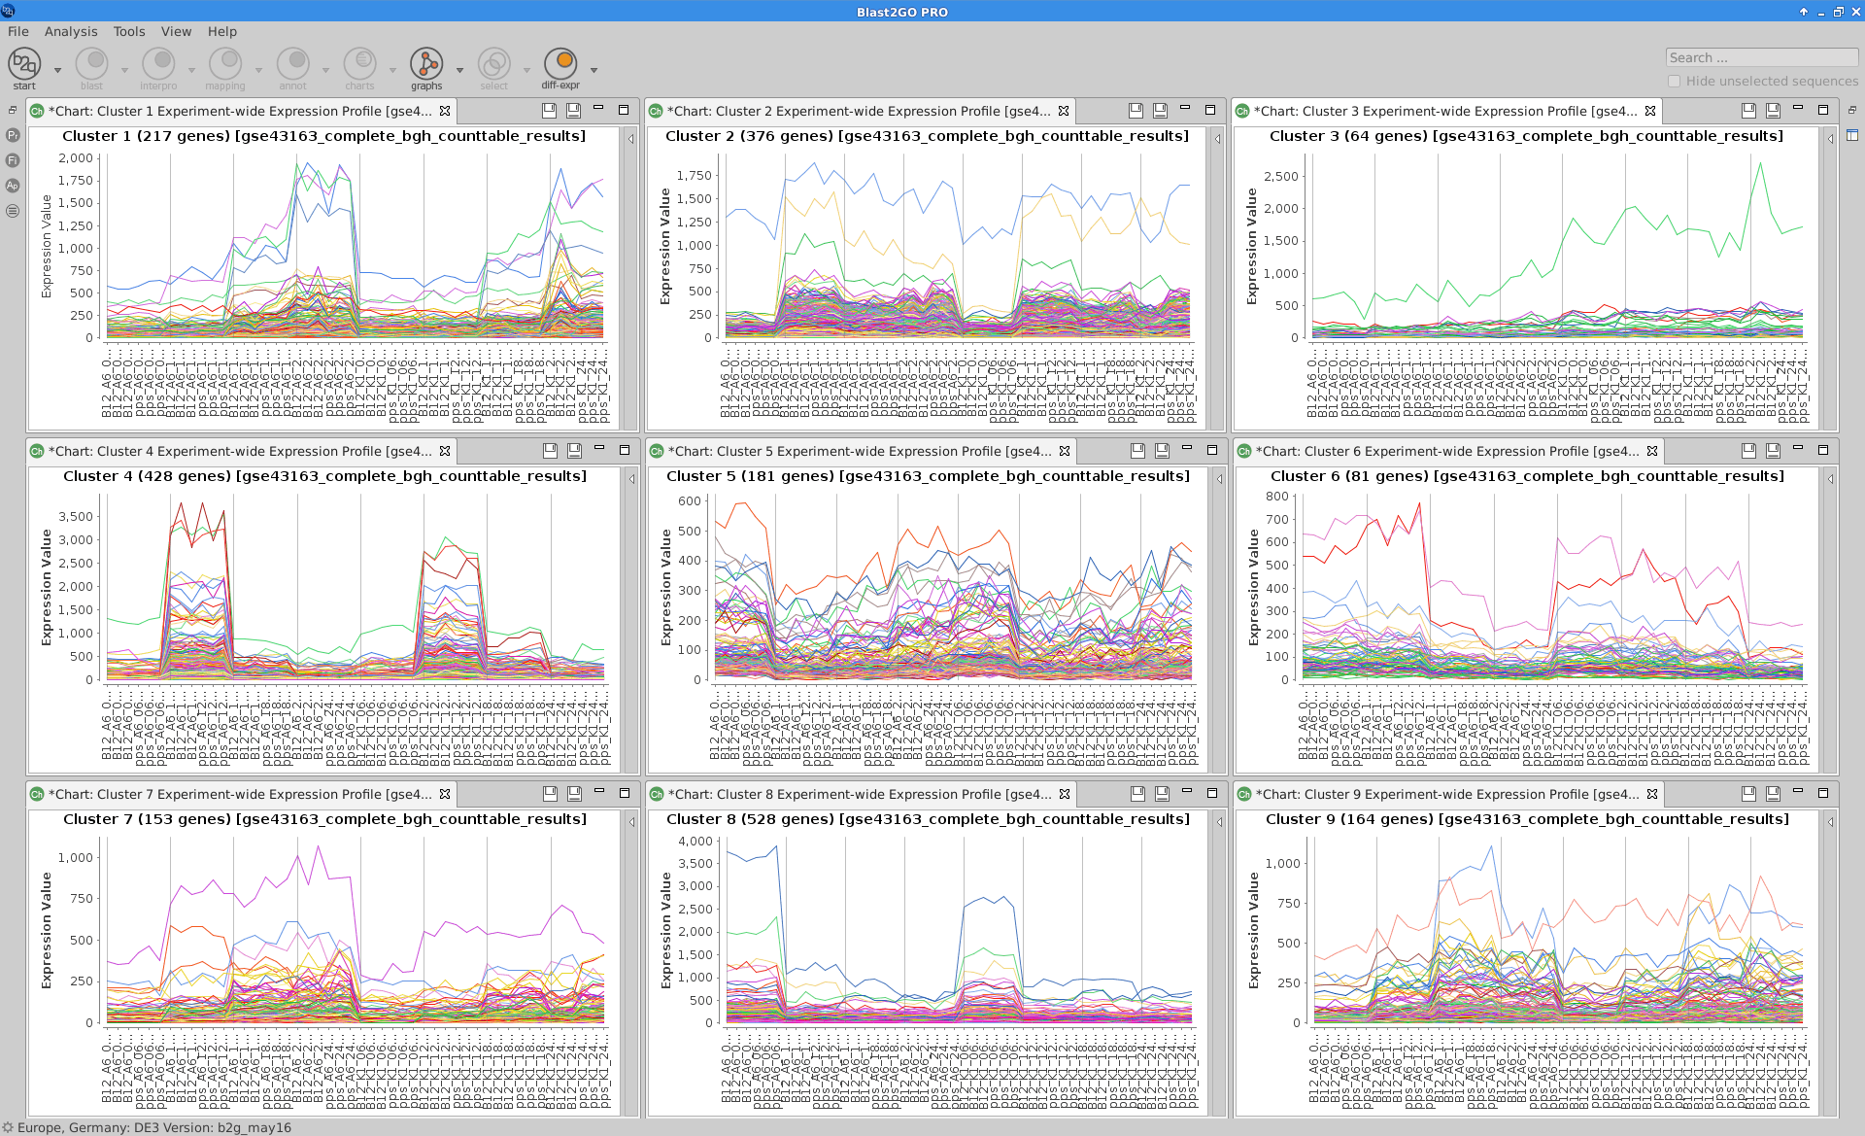This screenshot has height=1136, width=1865.
Task: Click the 'Europe, Germany: DE3 Version: b2g_may16' status text
Action: pos(154,1127)
